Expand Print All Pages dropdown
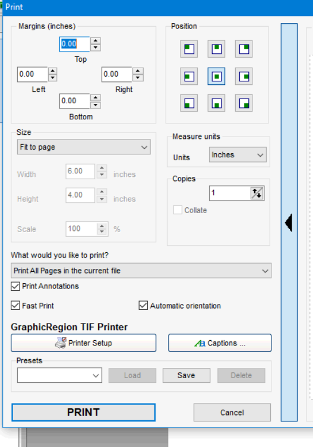This screenshot has width=313, height=447. (141, 271)
